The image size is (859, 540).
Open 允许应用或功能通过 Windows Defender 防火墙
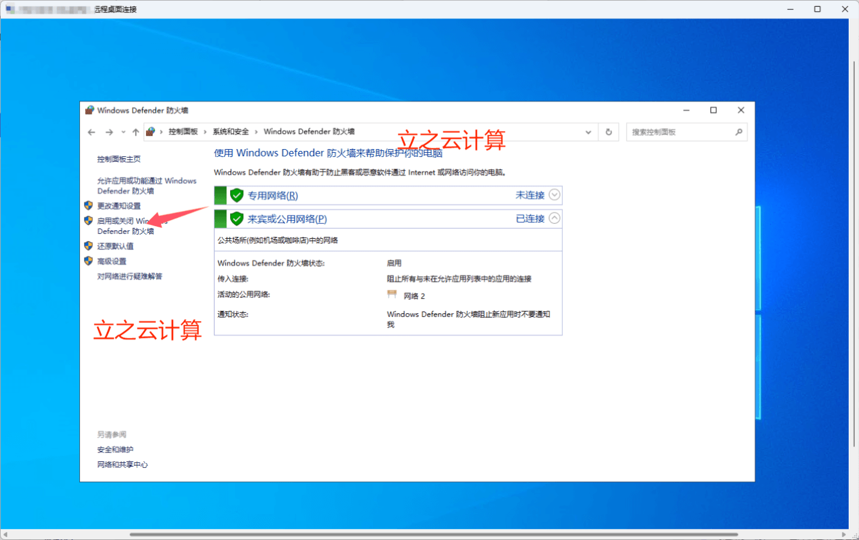coord(147,186)
